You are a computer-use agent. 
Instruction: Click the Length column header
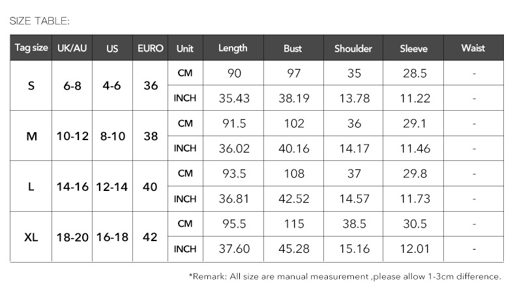click(233, 48)
